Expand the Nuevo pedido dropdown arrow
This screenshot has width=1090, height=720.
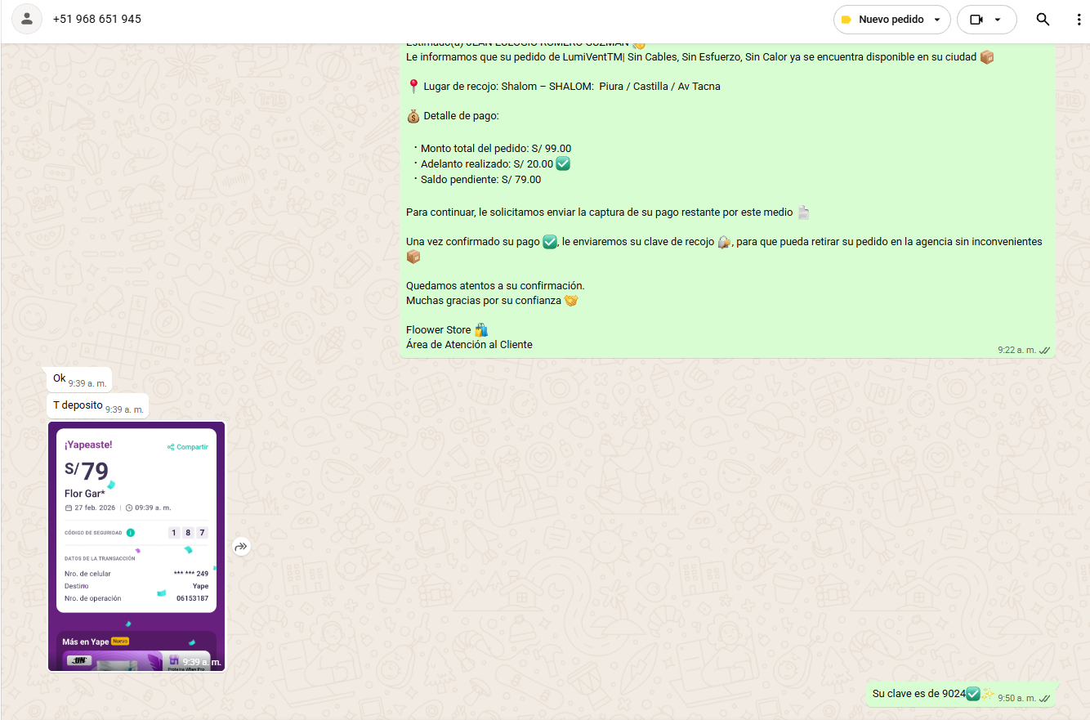pyautogui.click(x=937, y=20)
